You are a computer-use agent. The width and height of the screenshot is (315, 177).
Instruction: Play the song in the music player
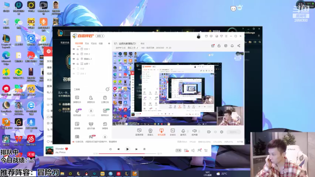(127, 149)
